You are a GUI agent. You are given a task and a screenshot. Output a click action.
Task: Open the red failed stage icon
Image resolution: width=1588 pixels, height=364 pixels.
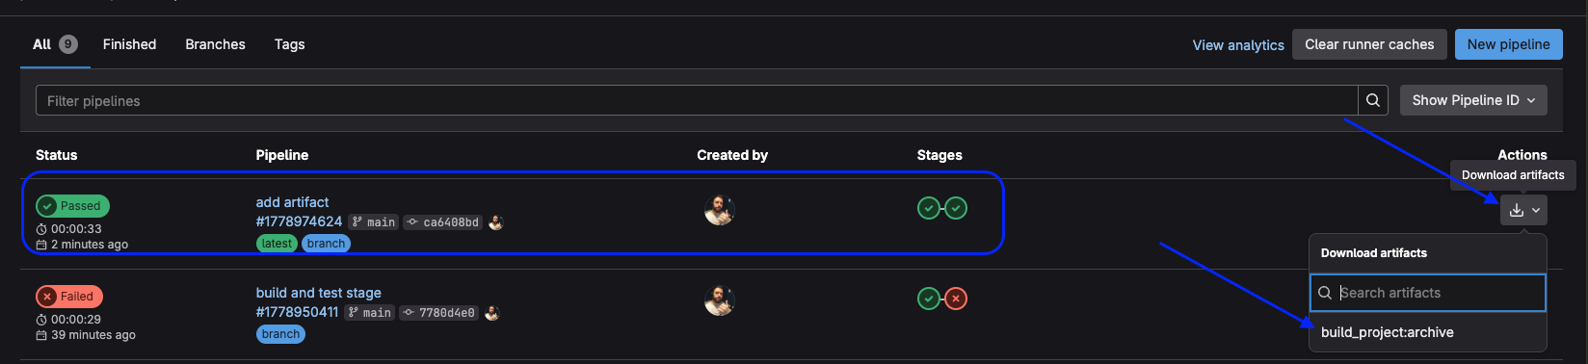pos(956,299)
